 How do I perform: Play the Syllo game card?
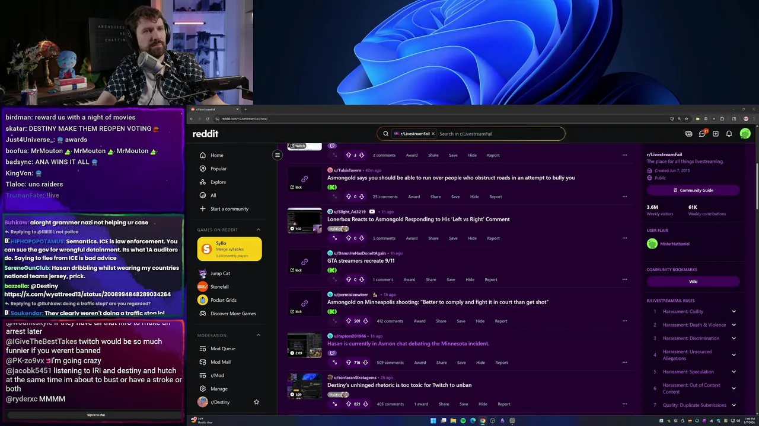tap(229, 249)
